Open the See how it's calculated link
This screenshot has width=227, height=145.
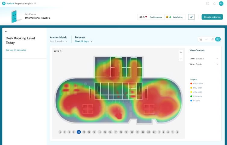click(16, 50)
